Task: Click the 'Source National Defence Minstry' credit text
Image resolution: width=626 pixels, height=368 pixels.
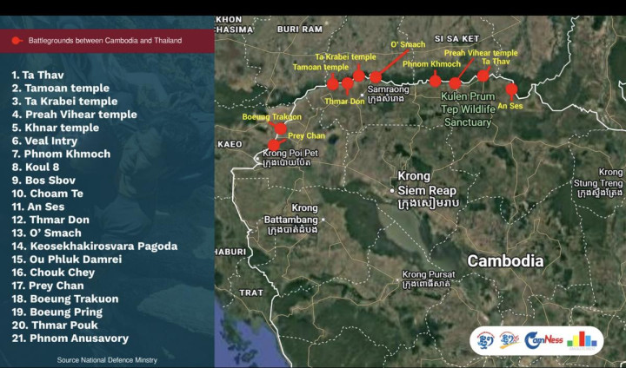Action: tap(107, 360)
